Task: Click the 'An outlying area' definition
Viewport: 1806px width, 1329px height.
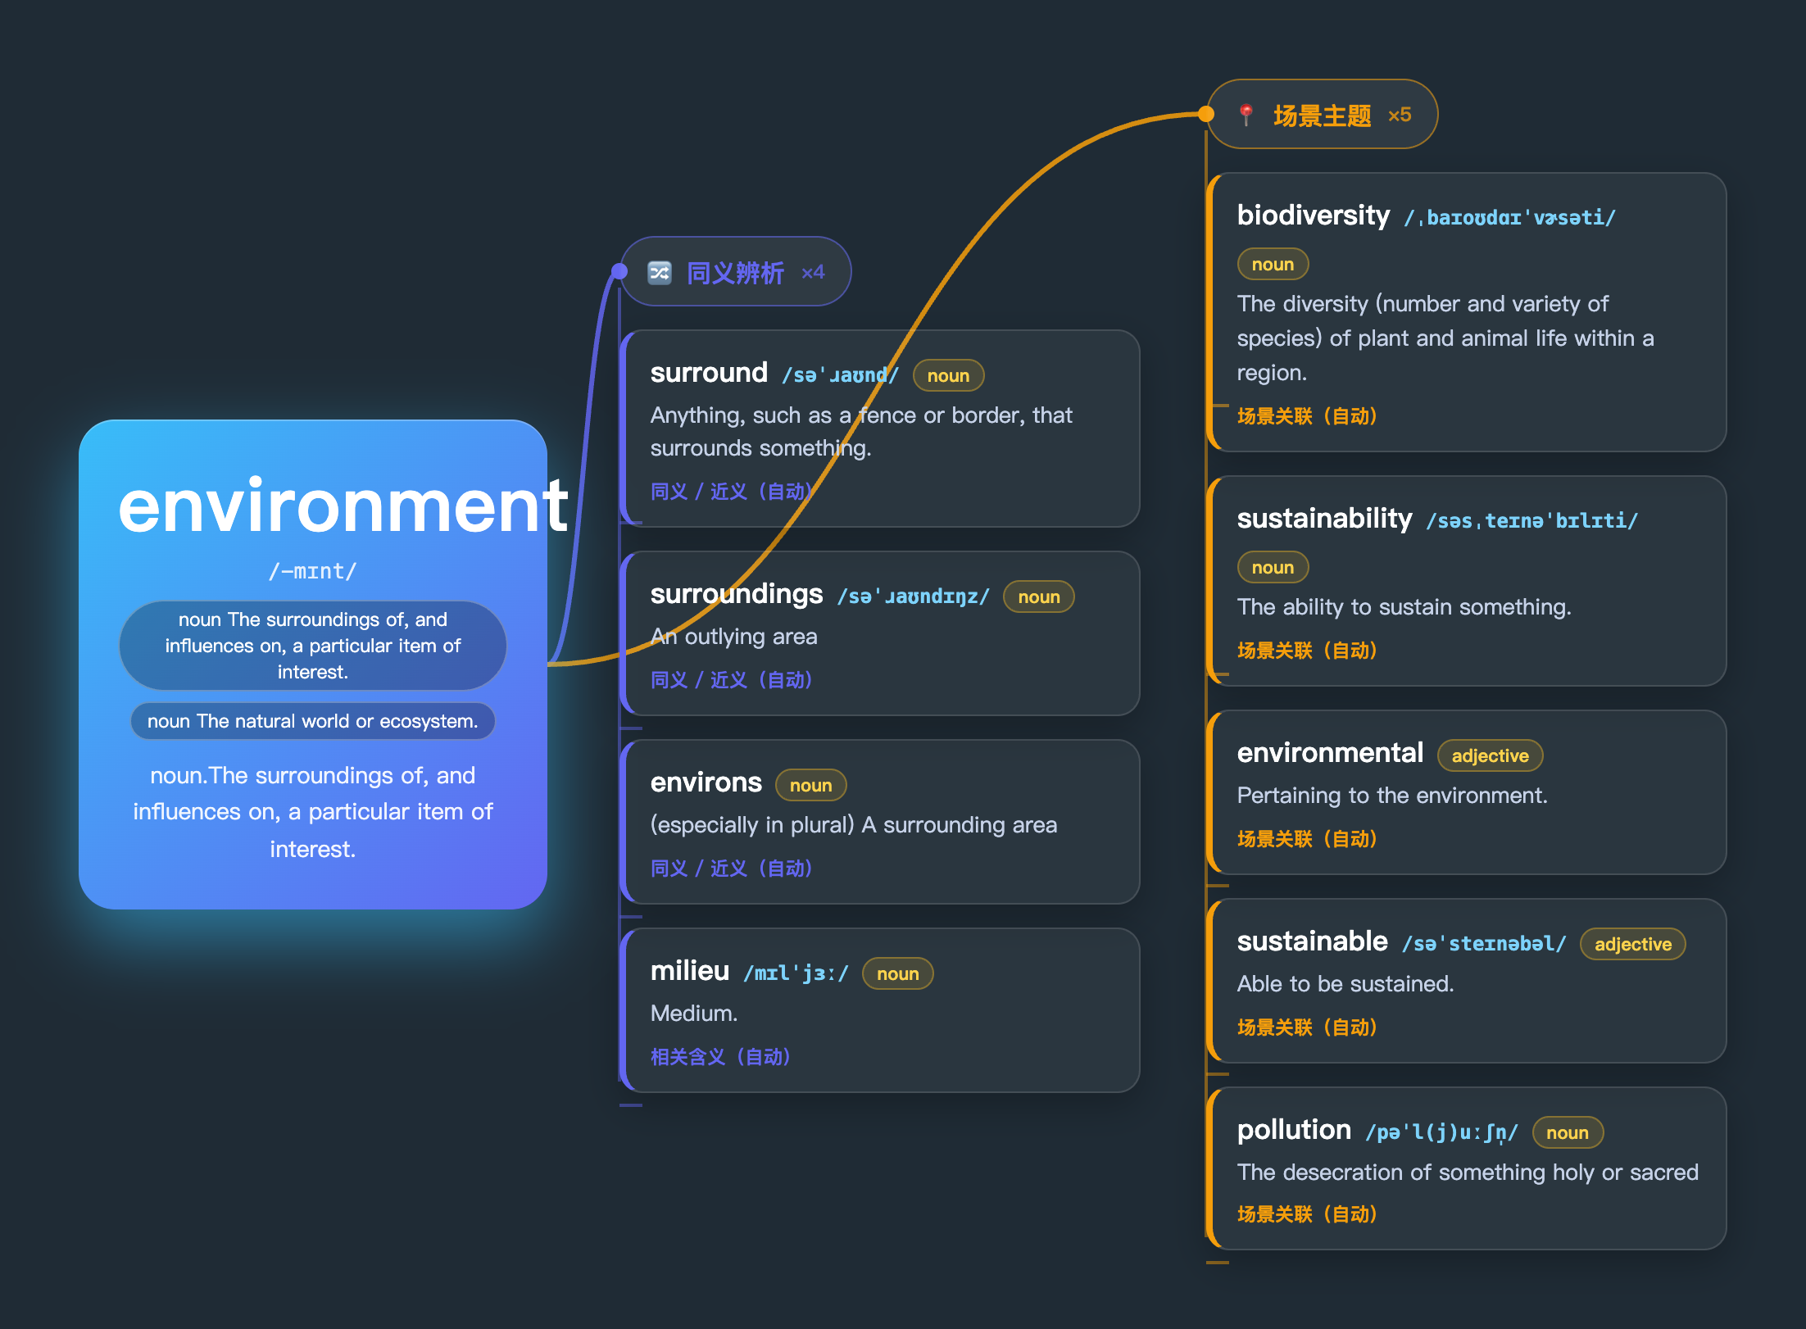Action: pyautogui.click(x=733, y=637)
